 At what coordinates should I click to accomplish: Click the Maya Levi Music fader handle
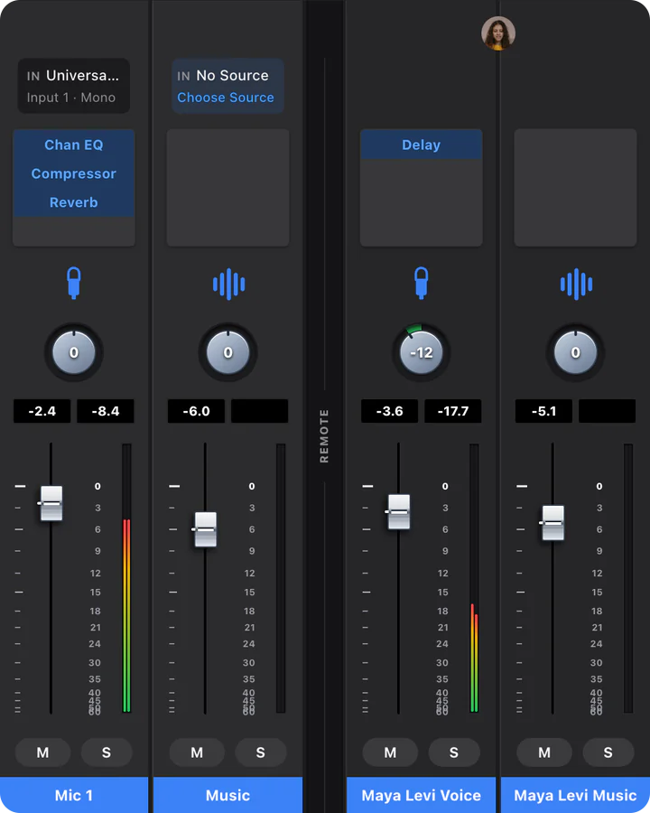[553, 523]
